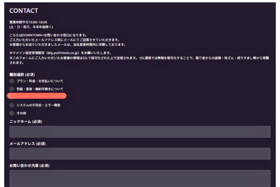280x187 pixels.
Task: Select the プラン・料金・お支払いについて radio button
Action: click(12, 81)
